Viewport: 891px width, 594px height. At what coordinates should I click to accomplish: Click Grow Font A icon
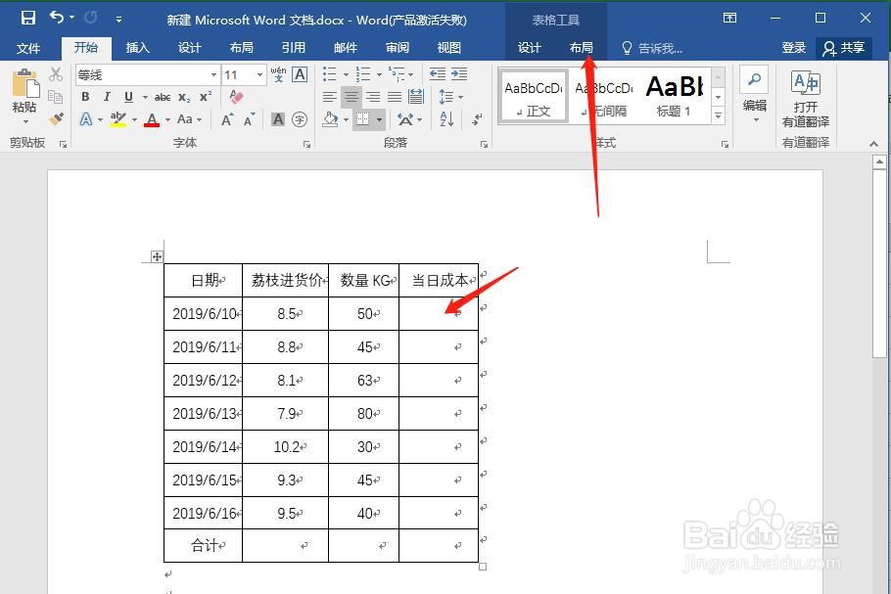227,119
